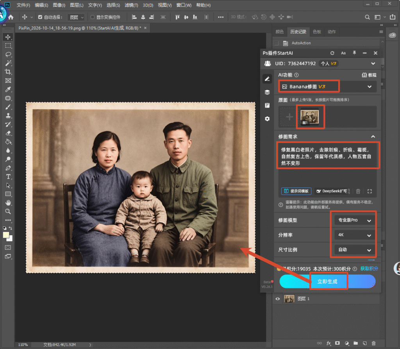Enable 显示变换控件 checkbox
The height and width of the screenshot is (349, 400).
(x=93, y=17)
